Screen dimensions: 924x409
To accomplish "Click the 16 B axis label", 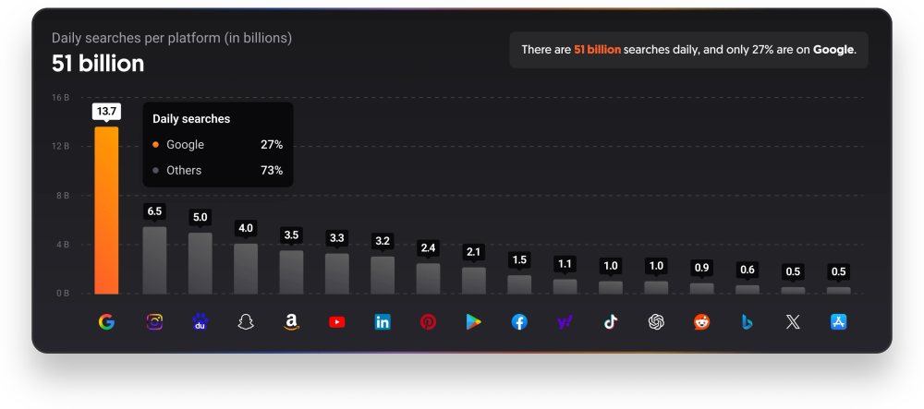I will (60, 97).
